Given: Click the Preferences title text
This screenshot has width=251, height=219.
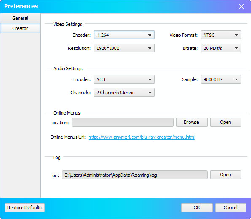Looking at the screenshot, I should pyautogui.click(x=21, y=6).
